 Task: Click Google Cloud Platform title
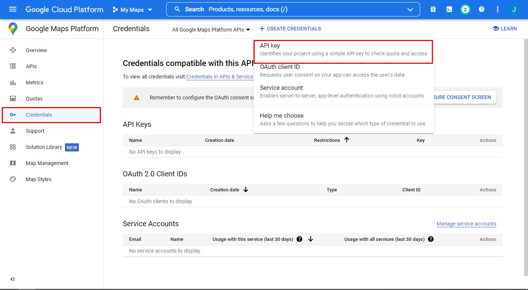(64, 10)
